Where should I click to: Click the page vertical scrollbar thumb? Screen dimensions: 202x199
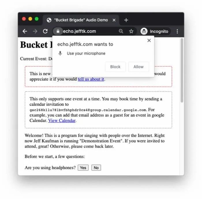point(182,70)
